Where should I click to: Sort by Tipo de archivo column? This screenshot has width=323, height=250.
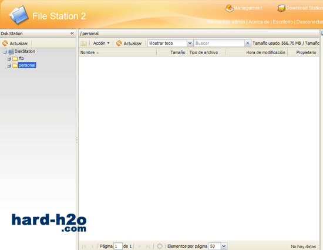(207, 52)
